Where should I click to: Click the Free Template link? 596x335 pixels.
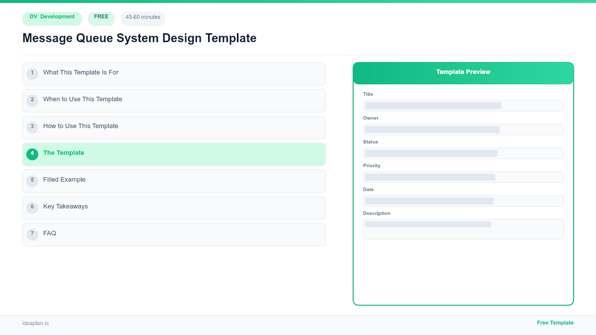555,323
